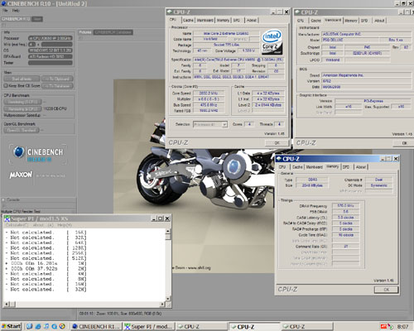414x331 pixels.
Task: Click the OK button in the memory CPU-Z window
Action: 386,290
